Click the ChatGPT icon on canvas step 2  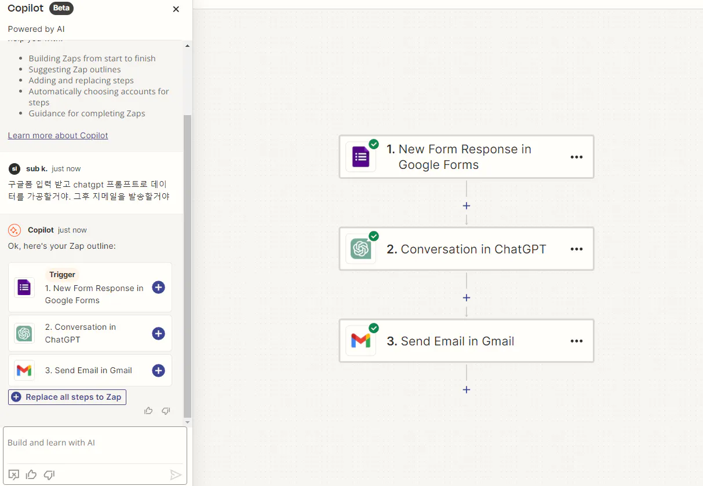click(360, 249)
